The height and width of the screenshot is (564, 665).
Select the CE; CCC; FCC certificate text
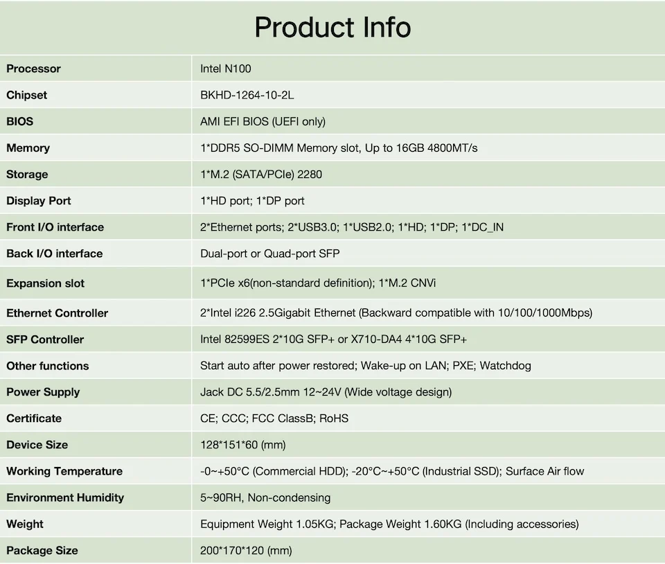(274, 418)
